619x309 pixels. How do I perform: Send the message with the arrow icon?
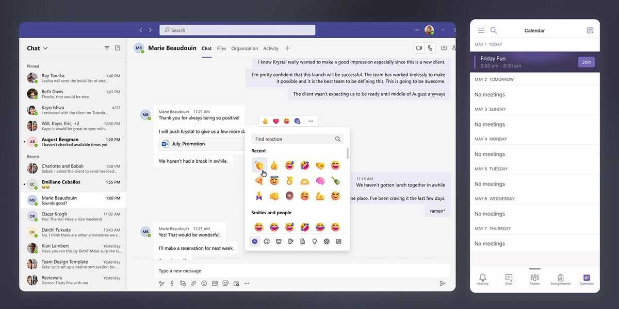pyautogui.click(x=442, y=283)
